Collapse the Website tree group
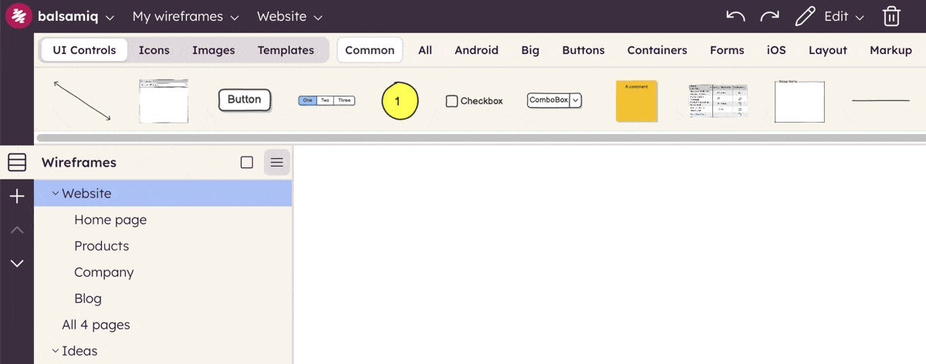 (x=56, y=194)
